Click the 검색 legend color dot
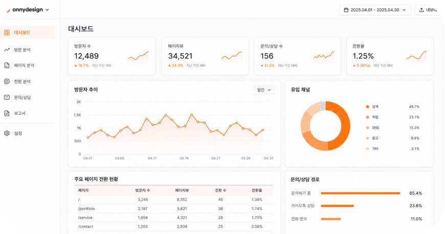This screenshot has height=234, width=445. 368,107
